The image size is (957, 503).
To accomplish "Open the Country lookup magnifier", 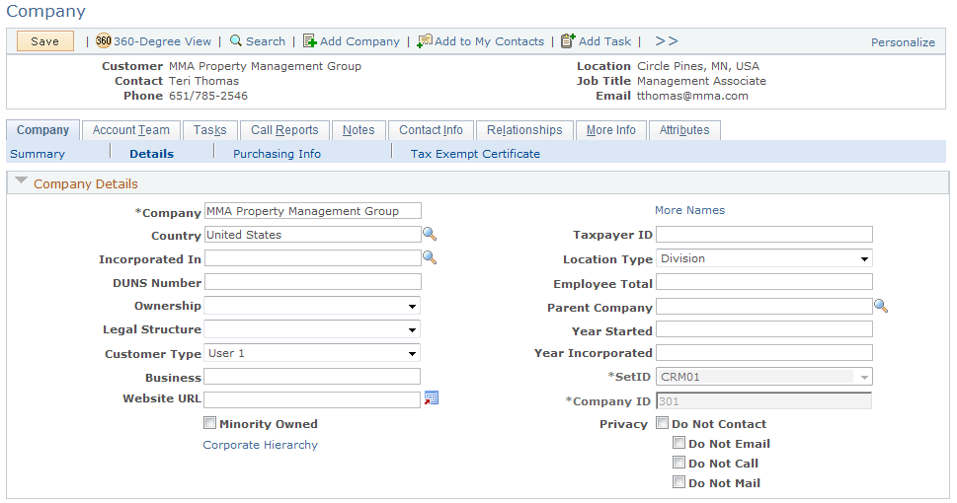I will pyautogui.click(x=430, y=234).
